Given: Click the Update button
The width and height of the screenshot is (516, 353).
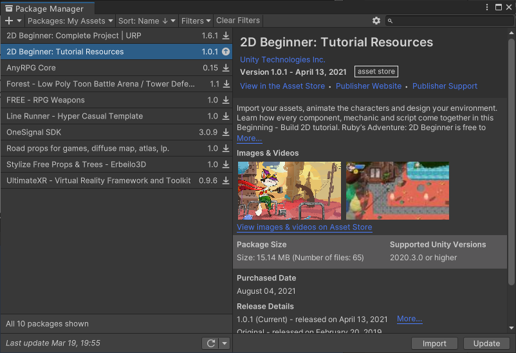Looking at the screenshot, I should point(486,343).
